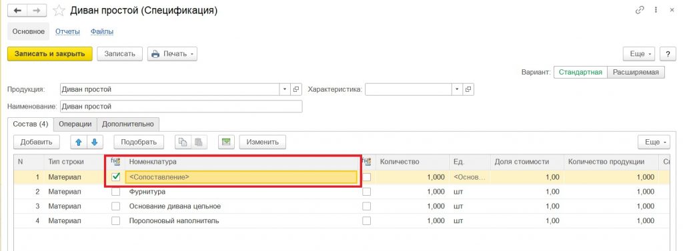Select Основание дивана цельное row

341,206
